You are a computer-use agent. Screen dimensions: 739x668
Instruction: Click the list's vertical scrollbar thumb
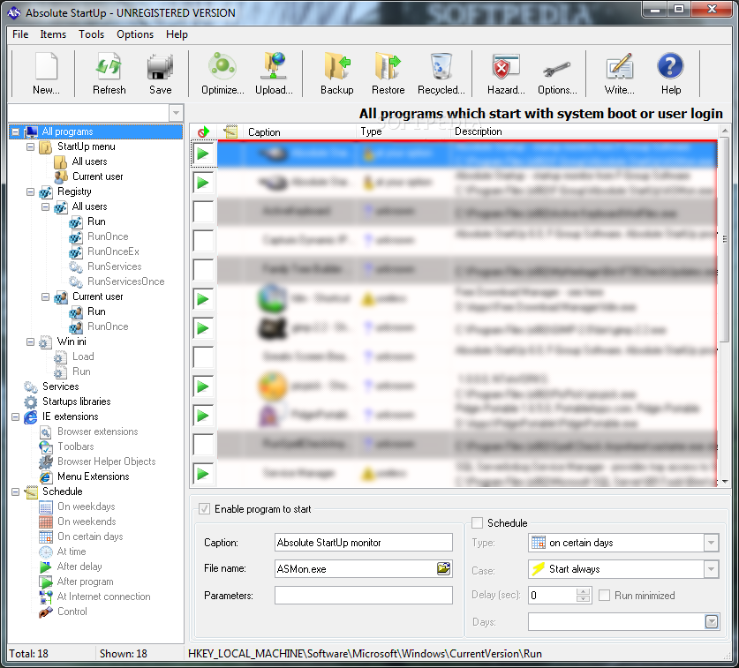(724, 239)
